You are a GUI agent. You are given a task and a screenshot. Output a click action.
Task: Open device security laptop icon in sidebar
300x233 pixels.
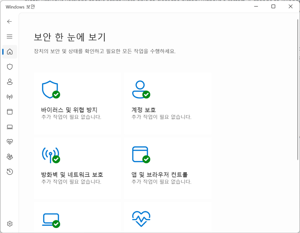pos(10,127)
